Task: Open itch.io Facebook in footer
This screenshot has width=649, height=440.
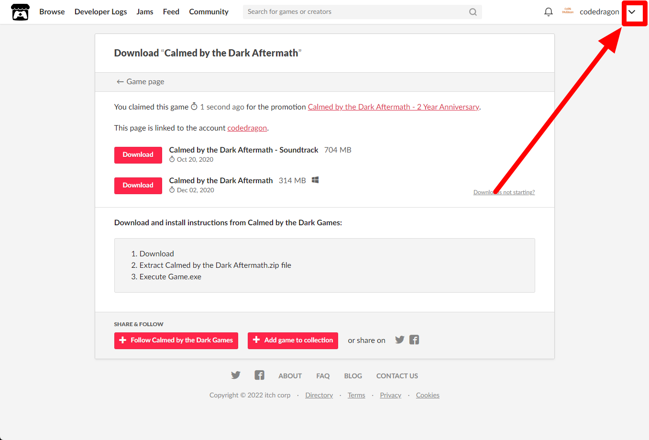Action: click(x=259, y=375)
